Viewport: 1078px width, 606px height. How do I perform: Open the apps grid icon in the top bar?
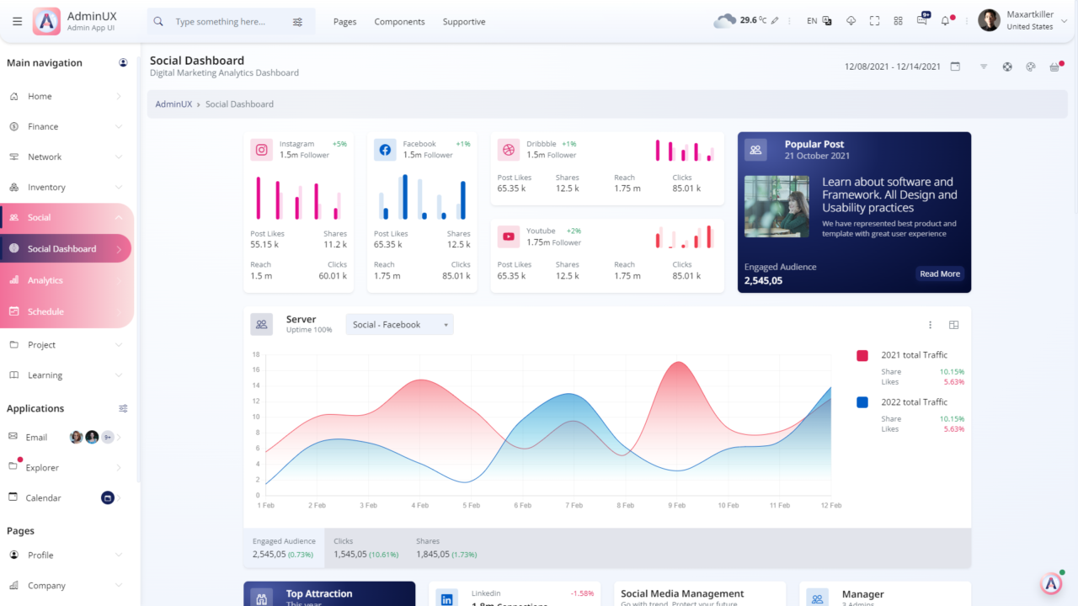point(899,20)
